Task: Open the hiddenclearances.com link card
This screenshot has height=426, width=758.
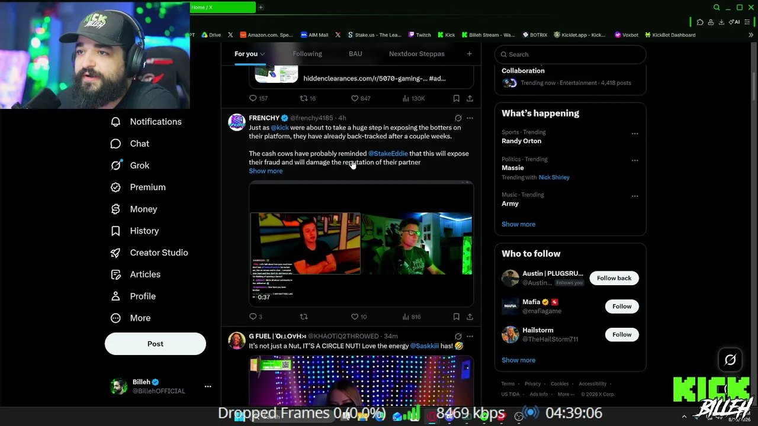Action: pyautogui.click(x=361, y=77)
